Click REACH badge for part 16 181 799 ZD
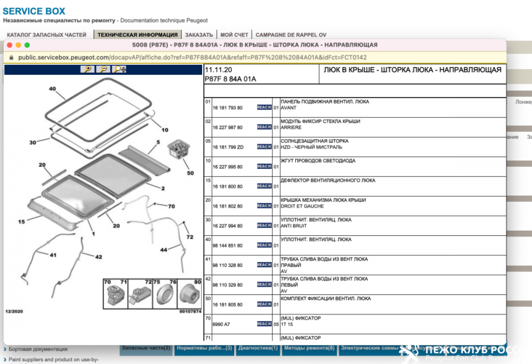The image size is (532, 364). (264, 147)
